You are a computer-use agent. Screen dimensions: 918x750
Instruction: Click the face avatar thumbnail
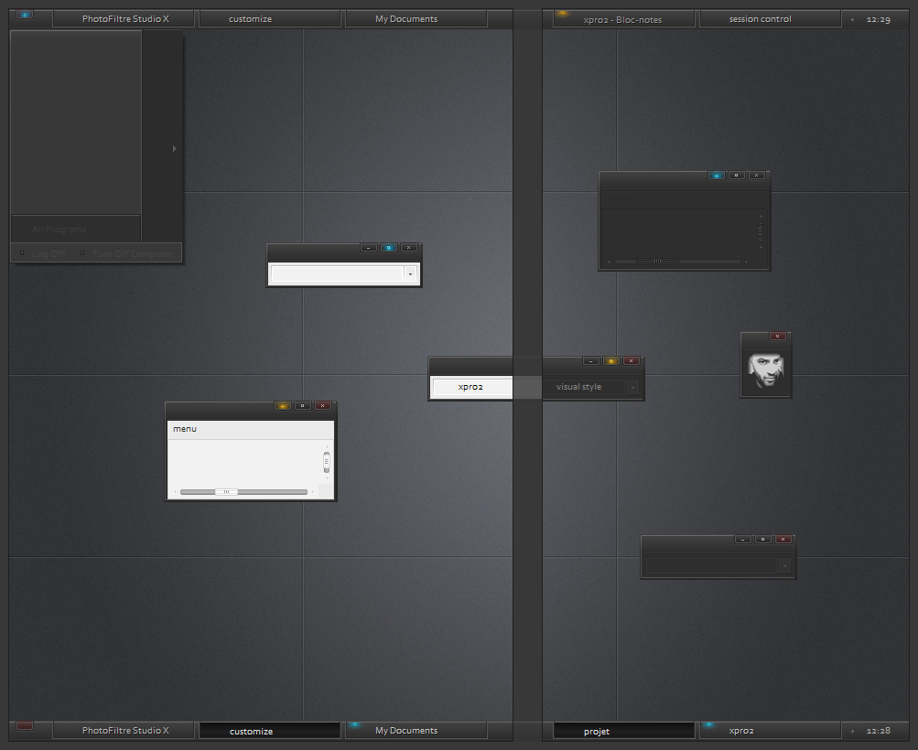point(766,370)
